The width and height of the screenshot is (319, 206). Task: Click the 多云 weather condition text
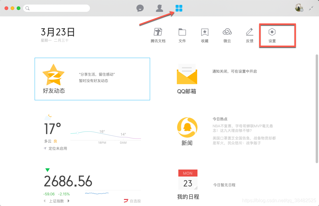click(48, 141)
